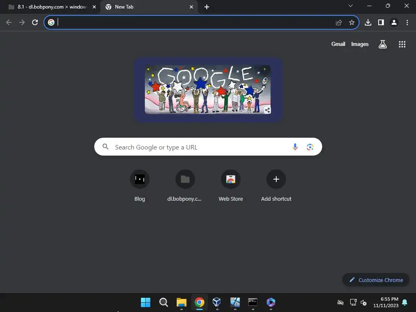The image size is (416, 312).
Task: Open the Web Store shortcut
Action: point(231,186)
